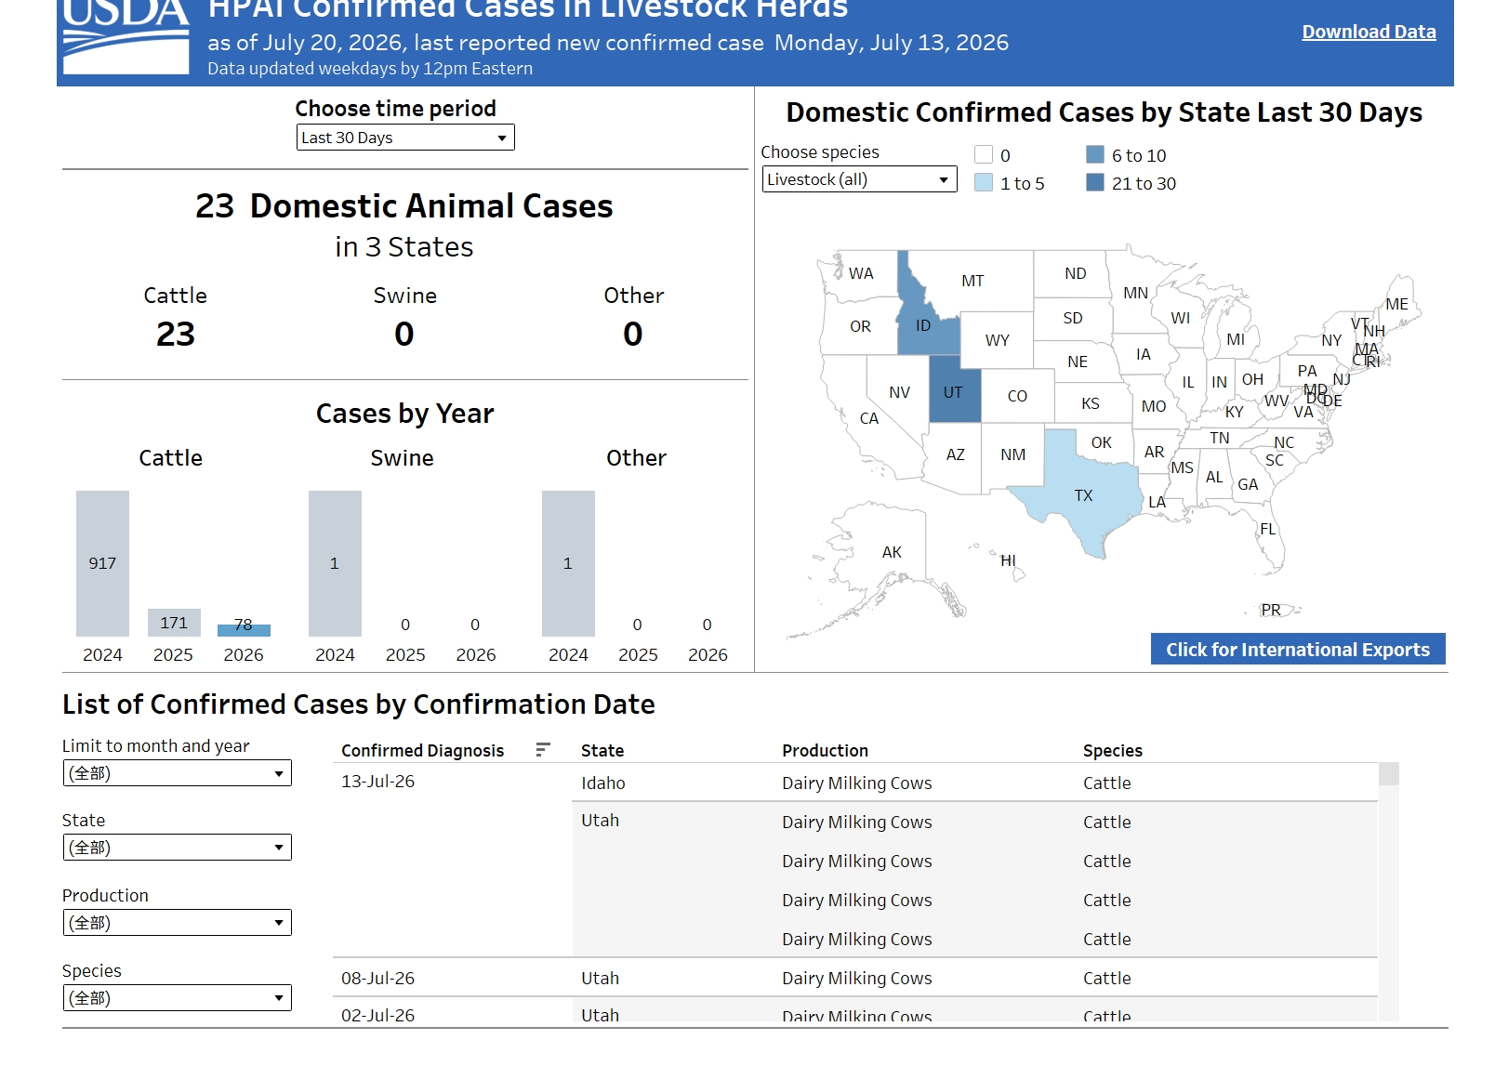The height and width of the screenshot is (1066, 1495).
Task: Select Texas on the map
Action: pyautogui.click(x=1083, y=492)
